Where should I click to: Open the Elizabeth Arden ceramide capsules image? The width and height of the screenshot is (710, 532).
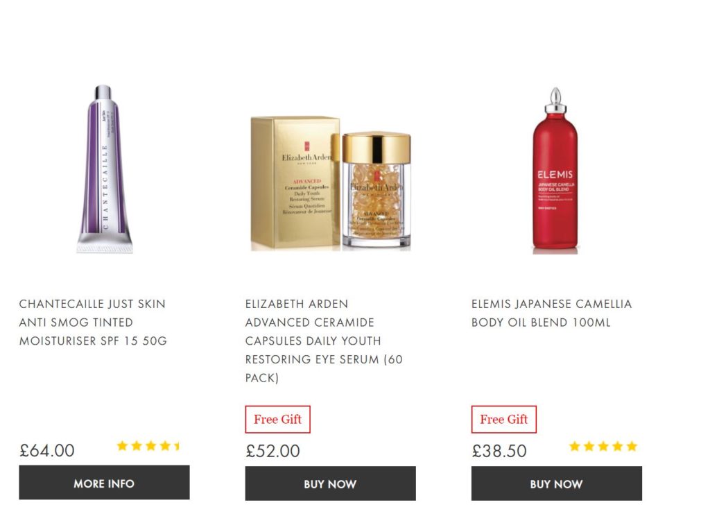[x=331, y=184]
